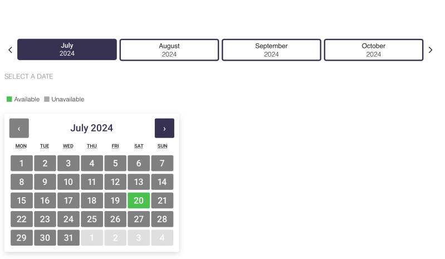Go to next month in calendar header
Viewport: 445px width, 259px height.
[164, 128]
